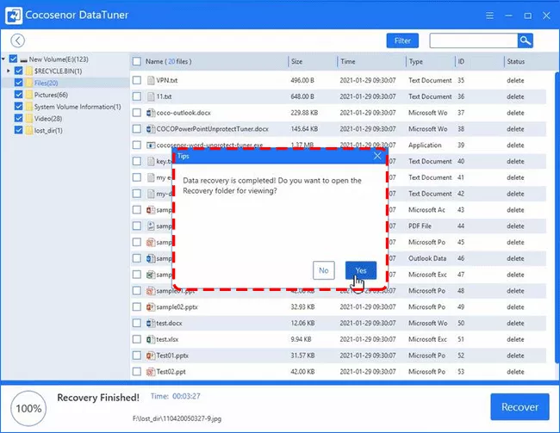Viewport: 560px width, 433px height.
Task: Click the Cocosenor DataTuner logo icon
Action: pos(14,15)
